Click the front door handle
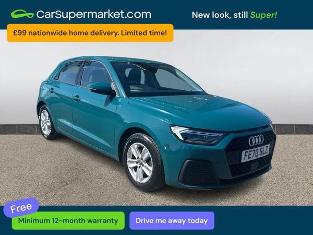The width and height of the screenshot is (313, 235). pyautogui.click(x=77, y=98)
